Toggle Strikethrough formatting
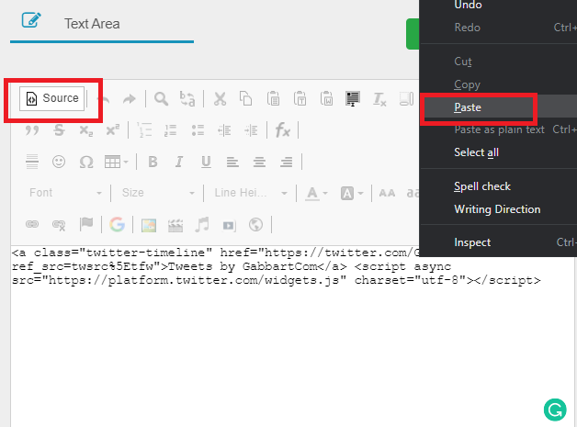The image size is (577, 427). (x=59, y=130)
